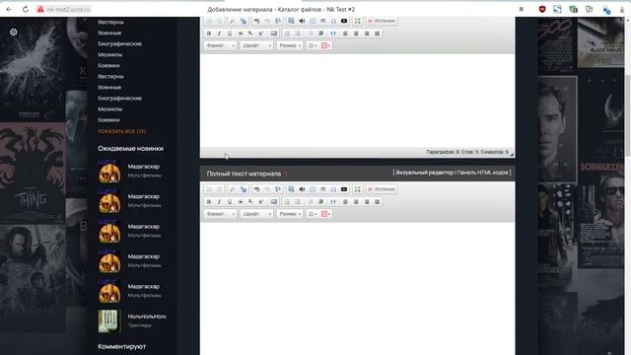Screen dimensions: 631x355
Task: Apply subscript in the full text editor
Action: [x=250, y=201]
